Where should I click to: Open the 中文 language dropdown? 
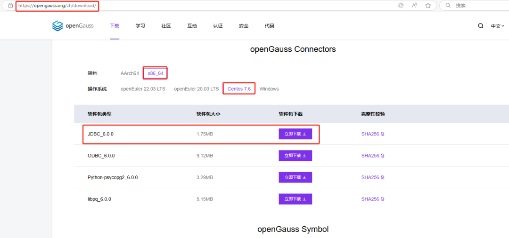point(497,26)
